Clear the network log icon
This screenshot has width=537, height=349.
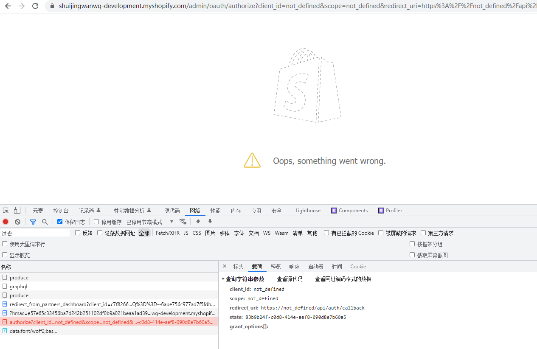click(17, 222)
